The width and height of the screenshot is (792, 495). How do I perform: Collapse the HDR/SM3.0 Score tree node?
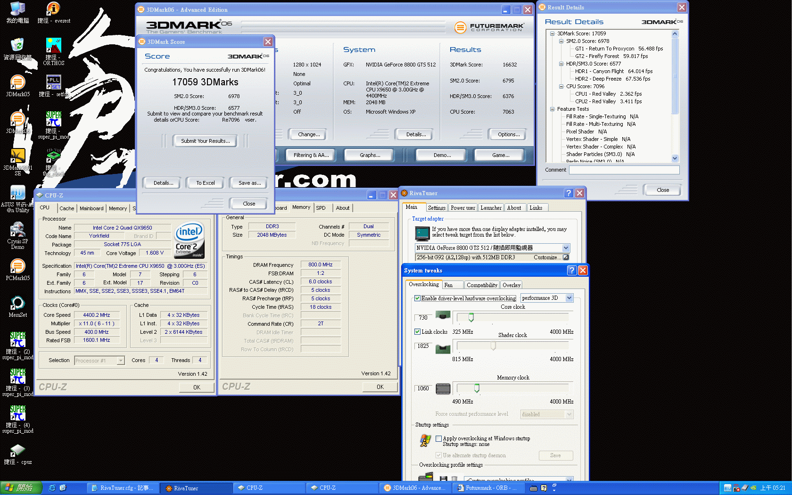tap(561, 64)
